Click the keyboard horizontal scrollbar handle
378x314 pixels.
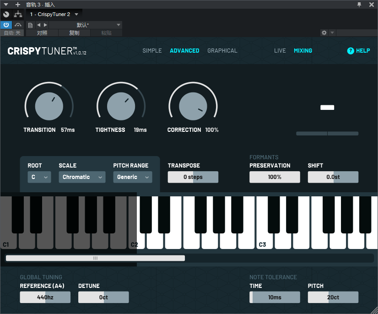point(96,258)
